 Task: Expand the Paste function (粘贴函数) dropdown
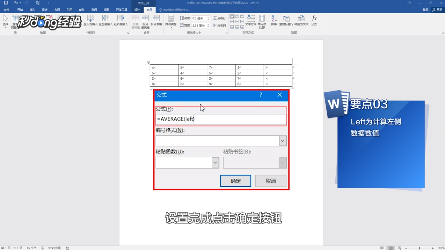click(215, 163)
